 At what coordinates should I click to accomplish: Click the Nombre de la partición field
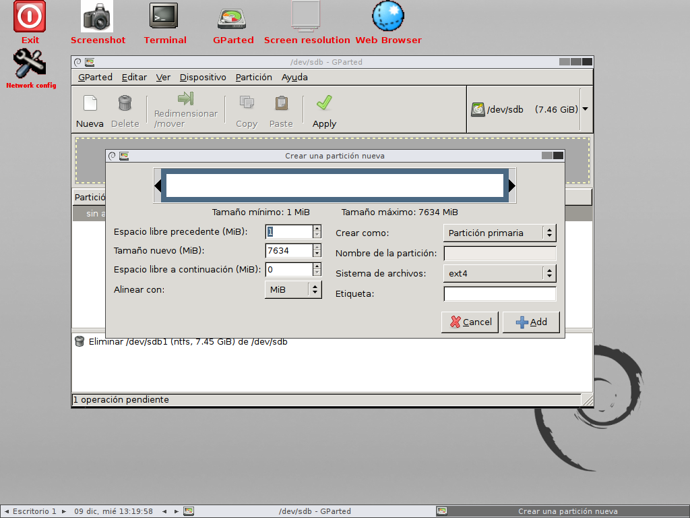(499, 254)
